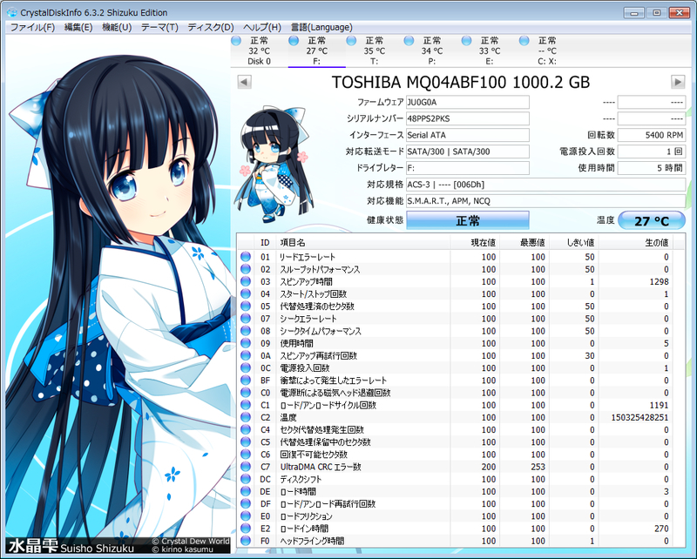697x559 pixels.
Task: Click status orb for ID C0 row
Action: 246,393
